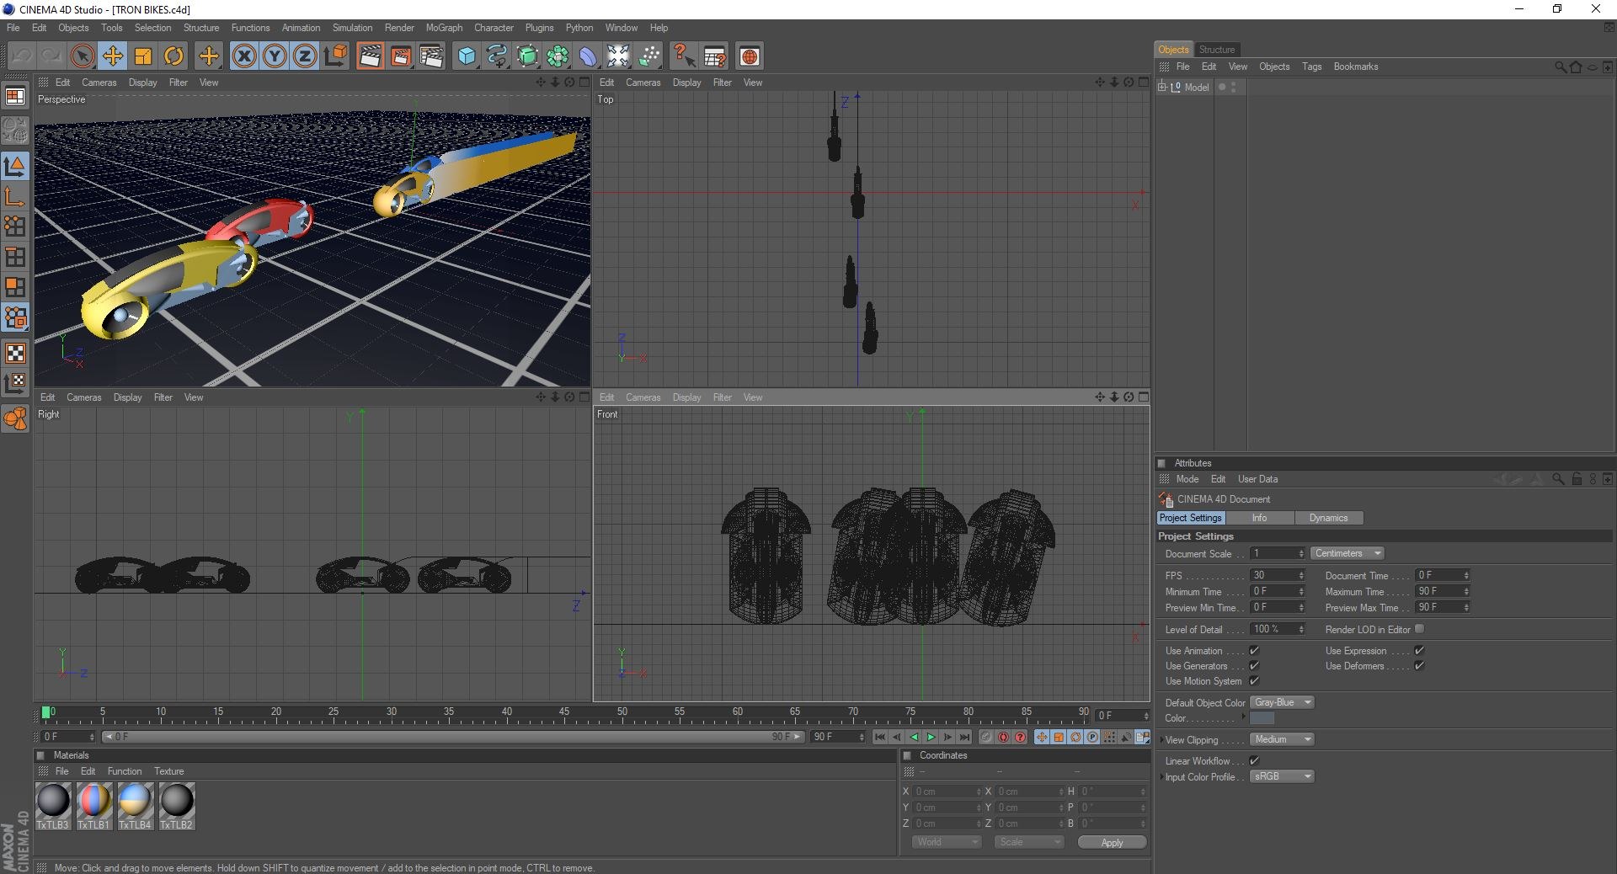Toggle the Linear Workflow checkbox
This screenshot has width=1617, height=874.
point(1254,761)
